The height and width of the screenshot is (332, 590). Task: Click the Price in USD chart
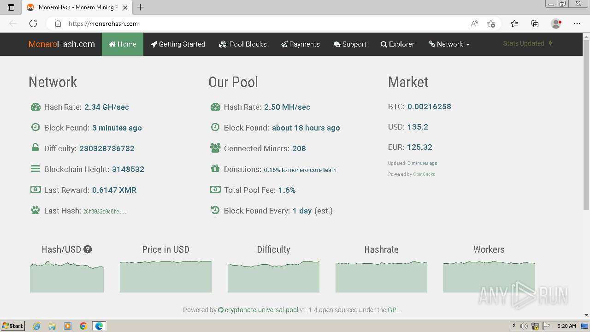click(165, 277)
